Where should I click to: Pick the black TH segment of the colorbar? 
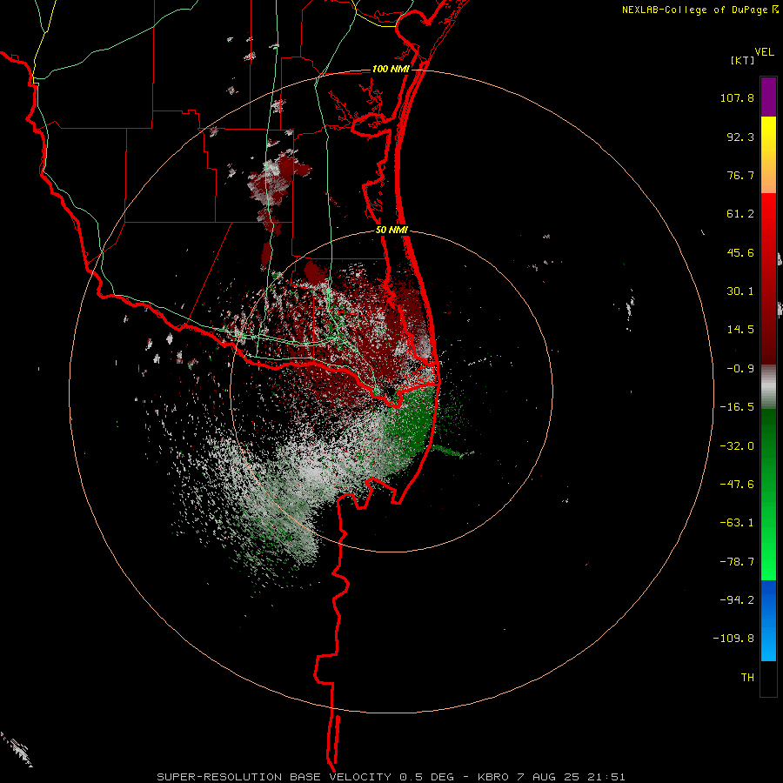point(768,679)
